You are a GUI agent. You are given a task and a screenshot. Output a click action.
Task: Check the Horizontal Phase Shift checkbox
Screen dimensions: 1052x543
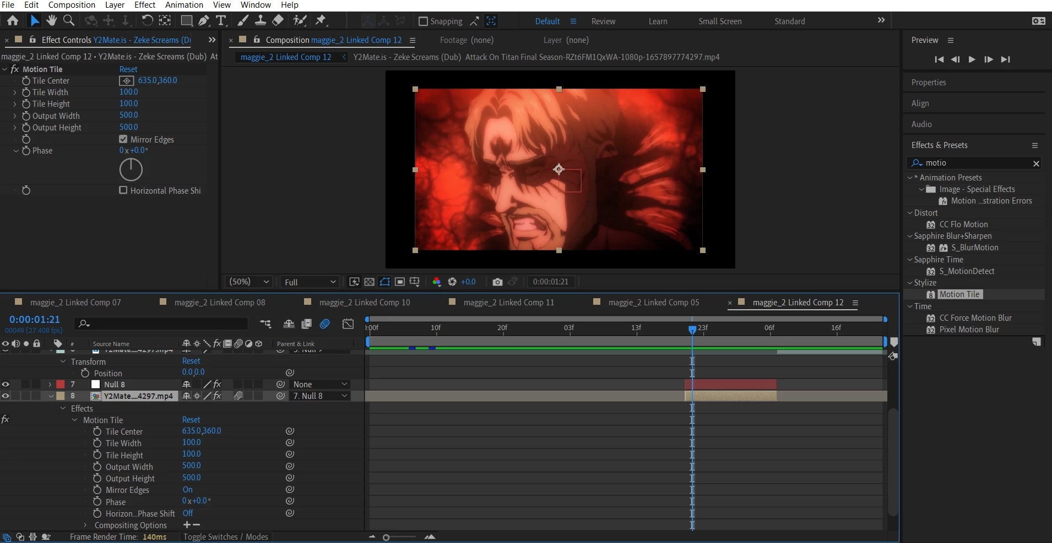pos(123,190)
